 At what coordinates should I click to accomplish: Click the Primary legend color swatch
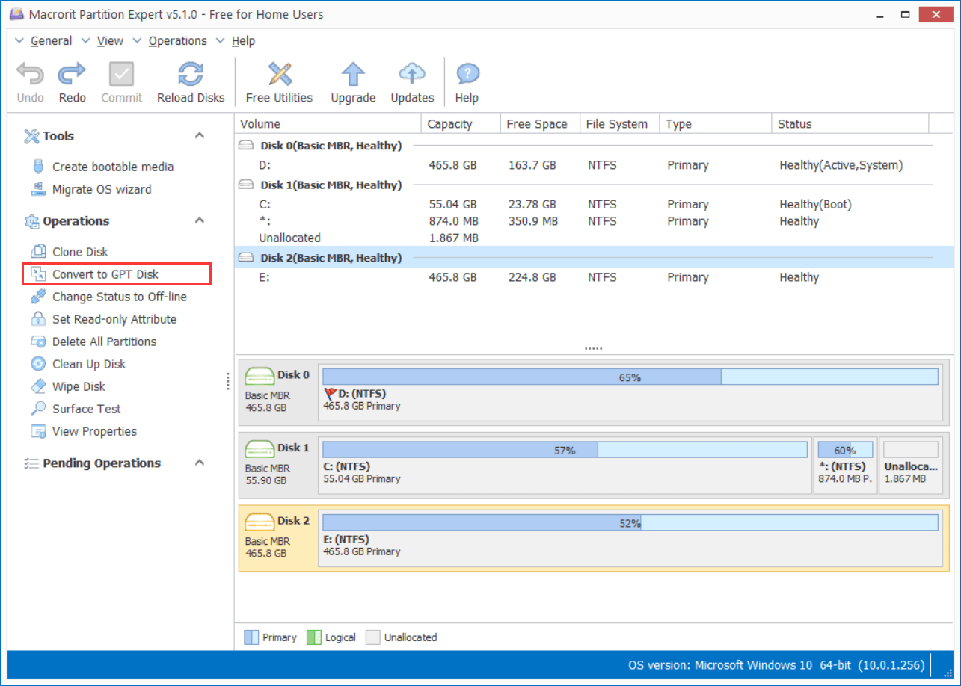point(251,637)
